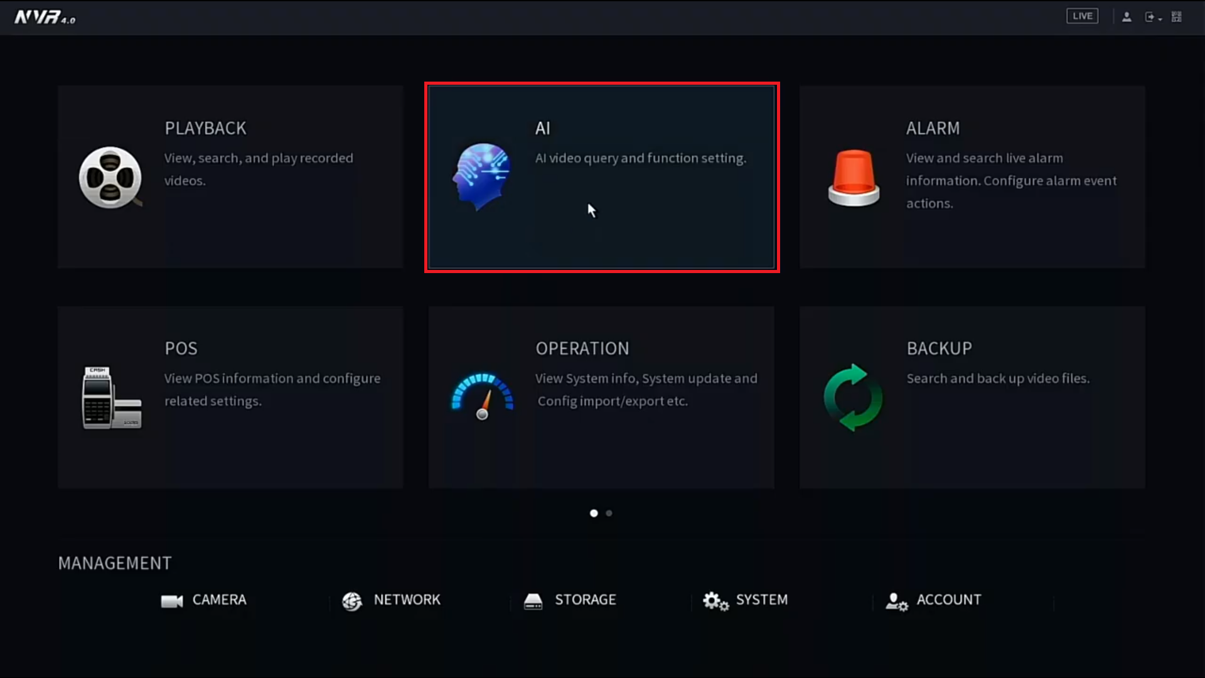Open the PLAYBACK film reel tile

pyautogui.click(x=110, y=178)
